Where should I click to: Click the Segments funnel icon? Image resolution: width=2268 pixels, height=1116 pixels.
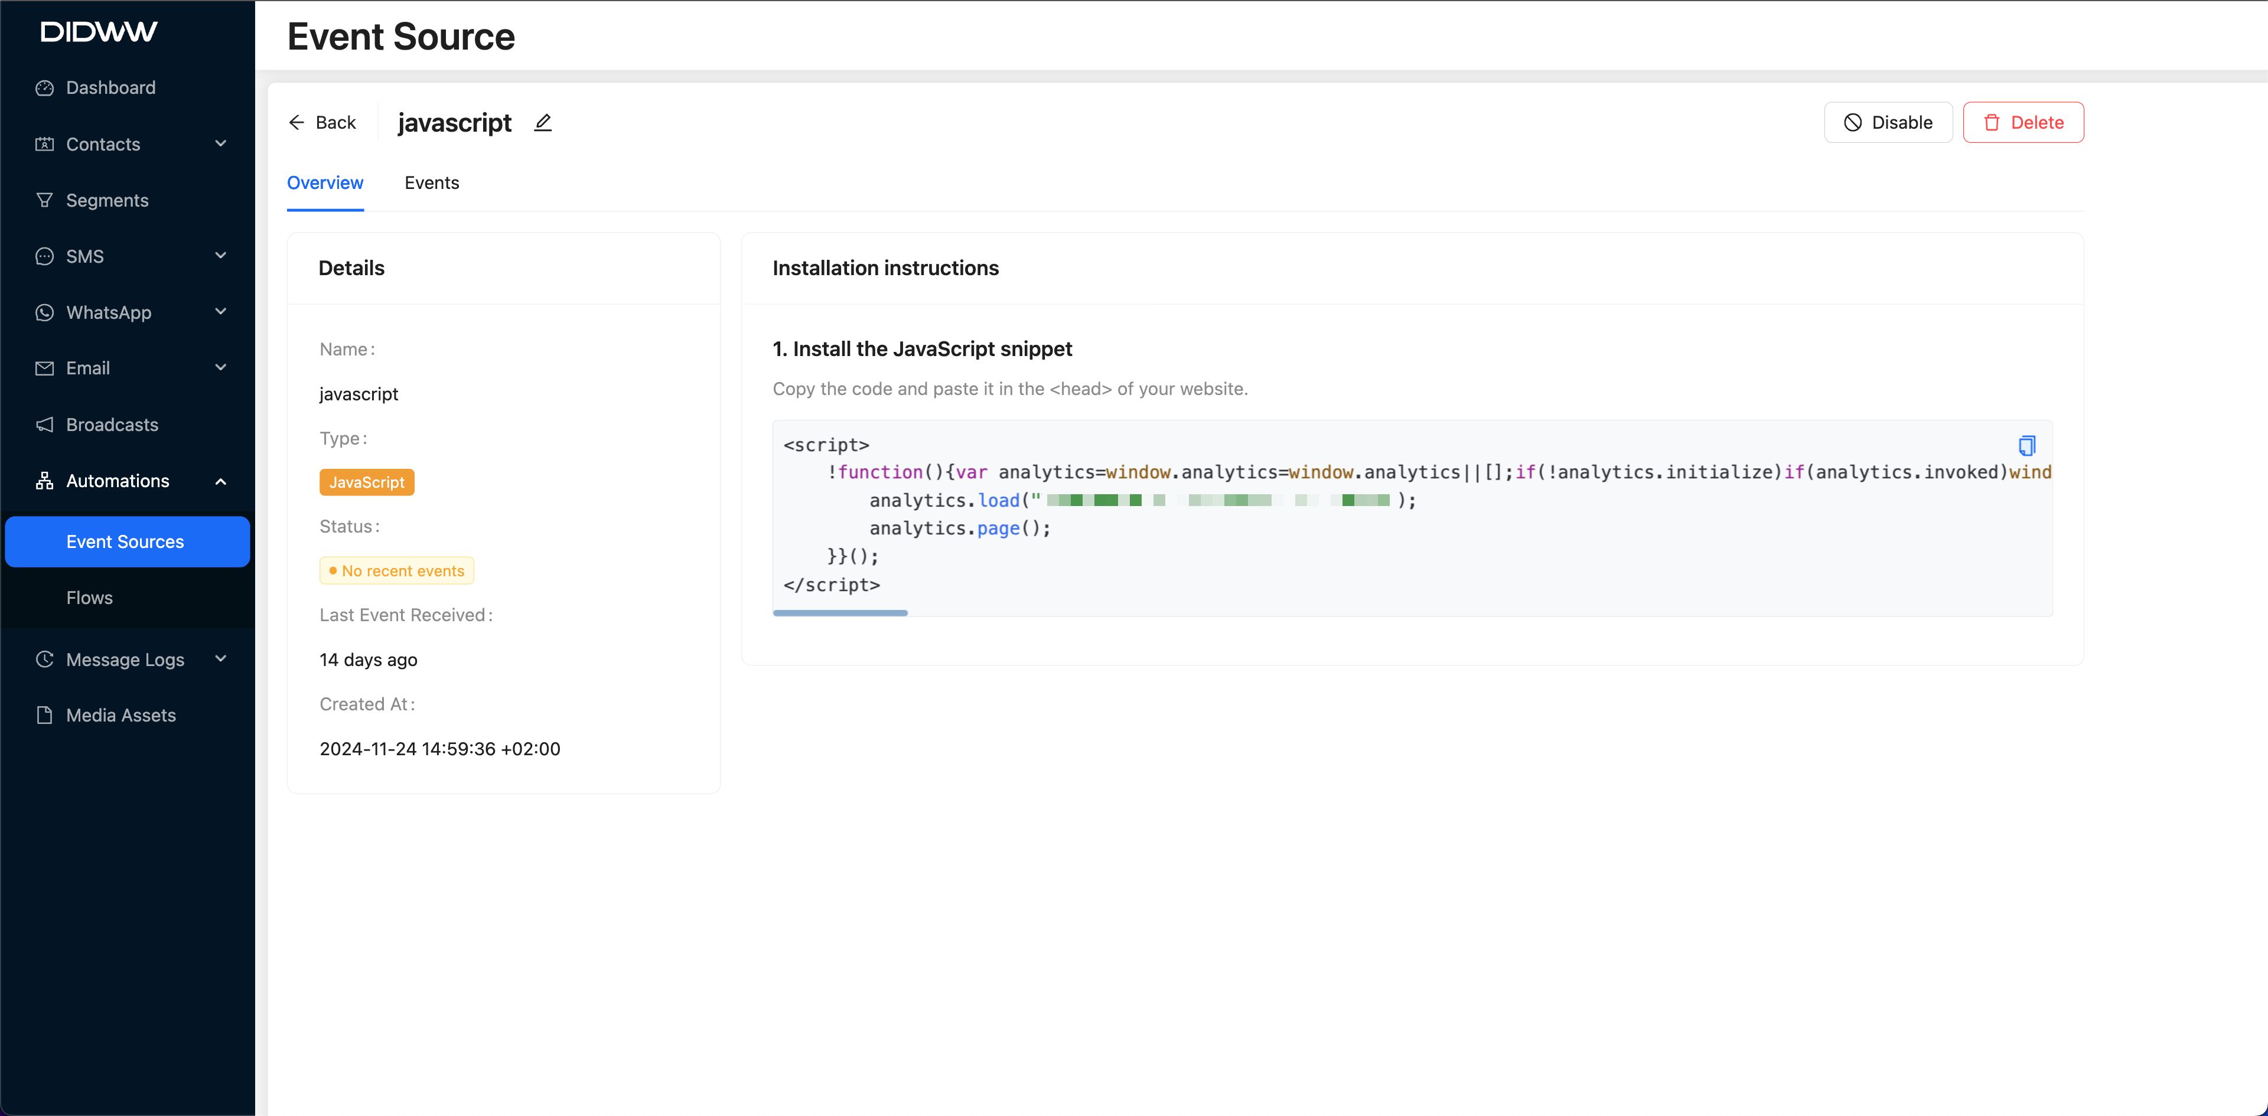(x=45, y=201)
